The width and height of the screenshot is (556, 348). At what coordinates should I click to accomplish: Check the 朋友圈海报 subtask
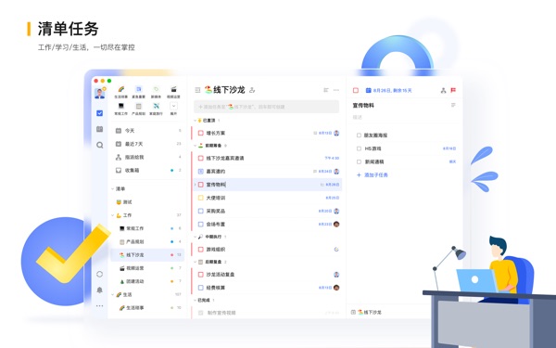point(359,135)
